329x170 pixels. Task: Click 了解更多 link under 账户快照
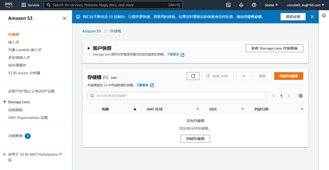(x=173, y=54)
